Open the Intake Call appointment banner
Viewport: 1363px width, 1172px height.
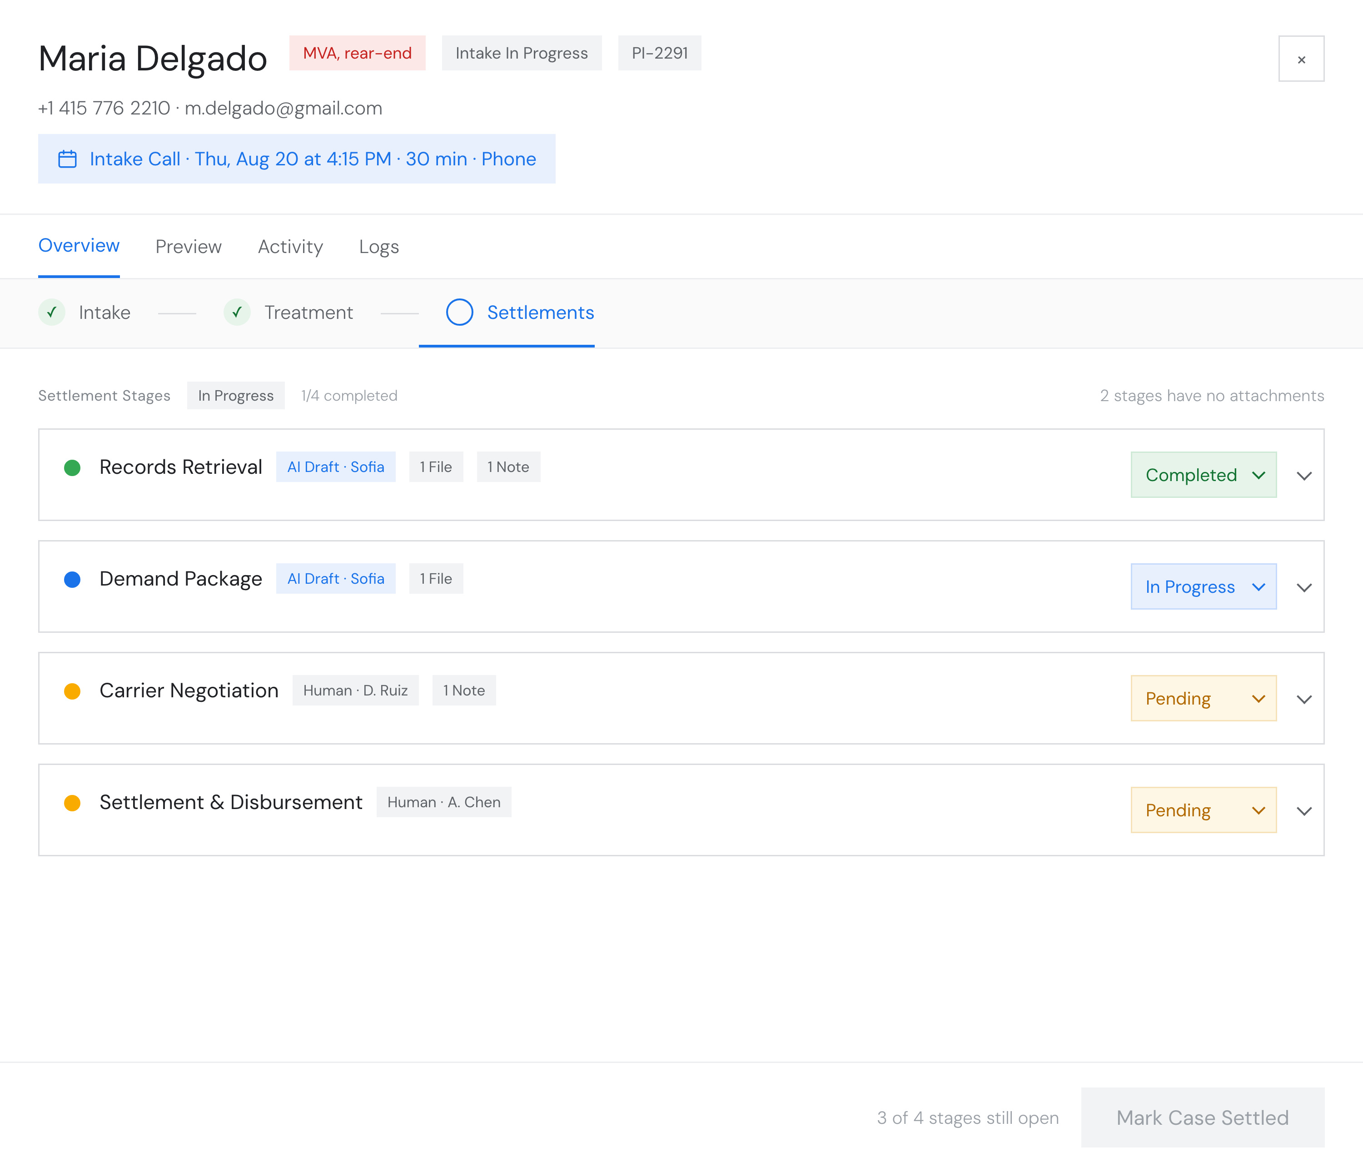297,159
